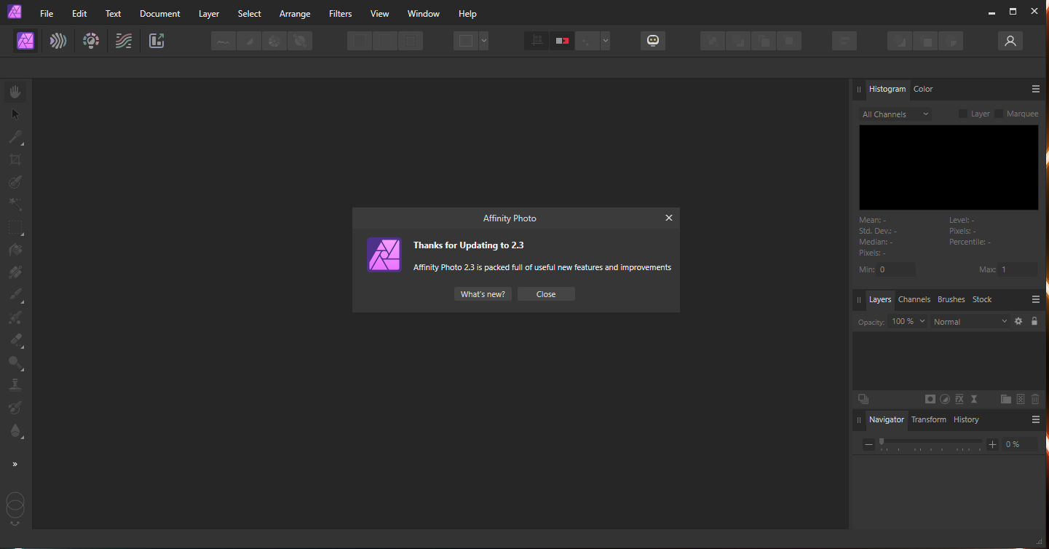Click the What's new? button
The height and width of the screenshot is (549, 1049).
(483, 294)
